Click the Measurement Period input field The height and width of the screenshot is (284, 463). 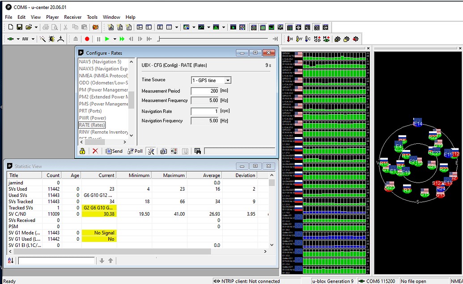point(204,91)
